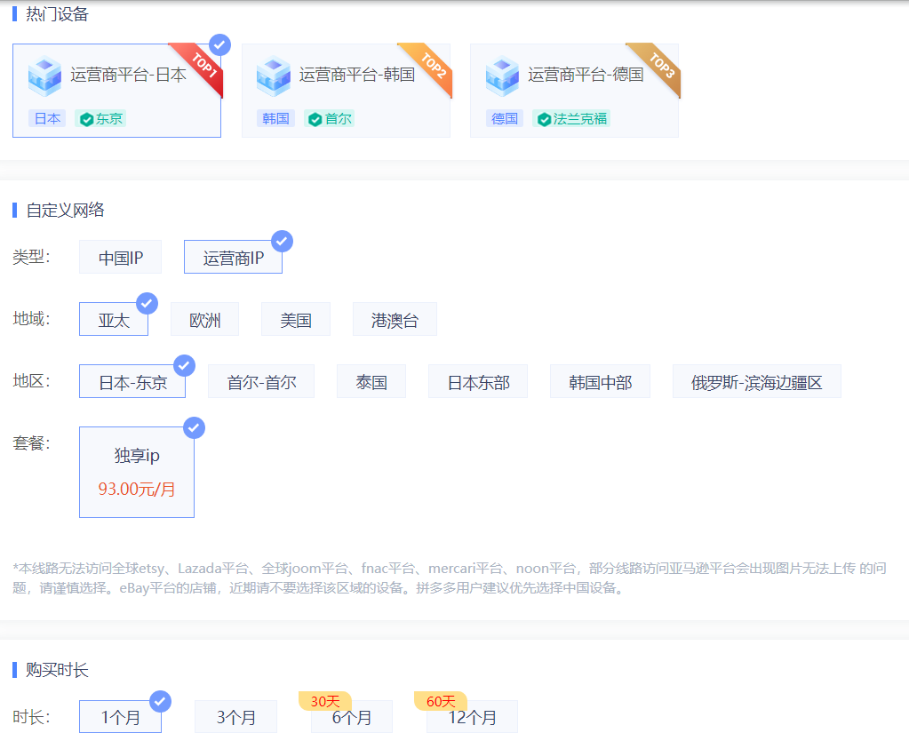The image size is (909, 749).
Task: Pick the 俄罗斯-滨海边疆区 area
Action: pyautogui.click(x=756, y=381)
